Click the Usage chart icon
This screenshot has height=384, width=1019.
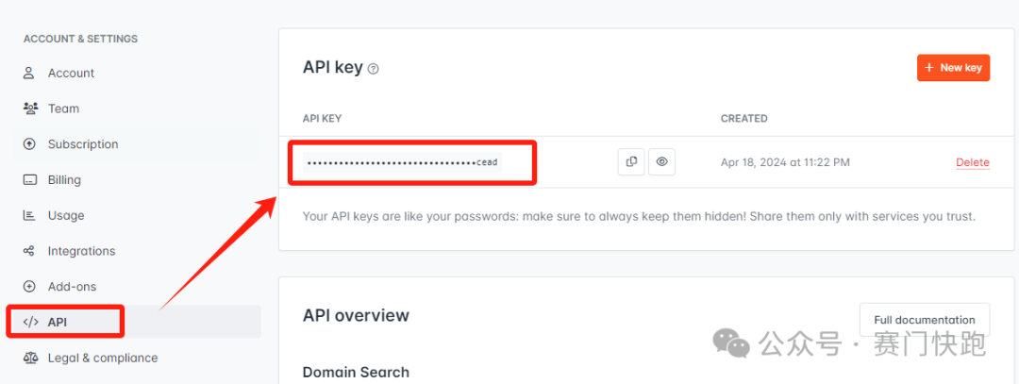tap(28, 215)
